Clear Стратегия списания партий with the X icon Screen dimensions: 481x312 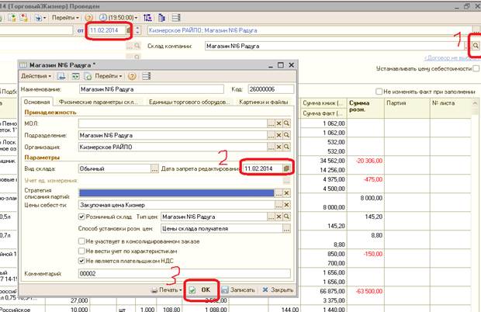click(286, 193)
